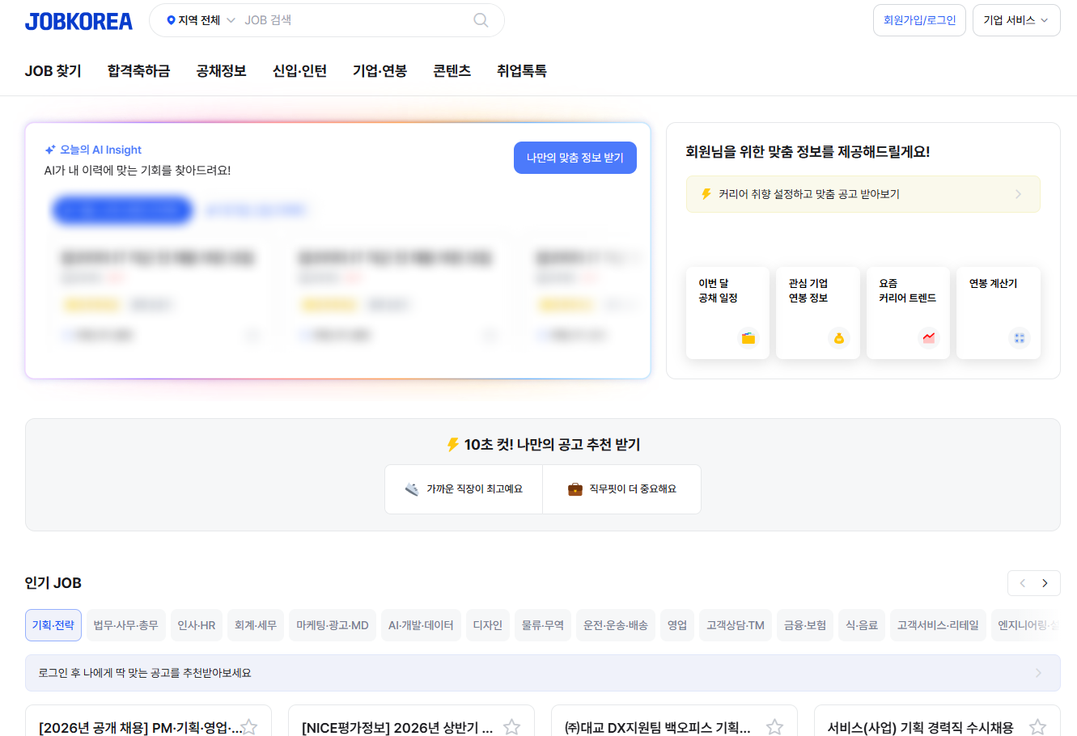The height and width of the screenshot is (736, 1077).
Task: Open [NICE평가정보] 2026년 상반기 job posting
Action: tap(397, 727)
